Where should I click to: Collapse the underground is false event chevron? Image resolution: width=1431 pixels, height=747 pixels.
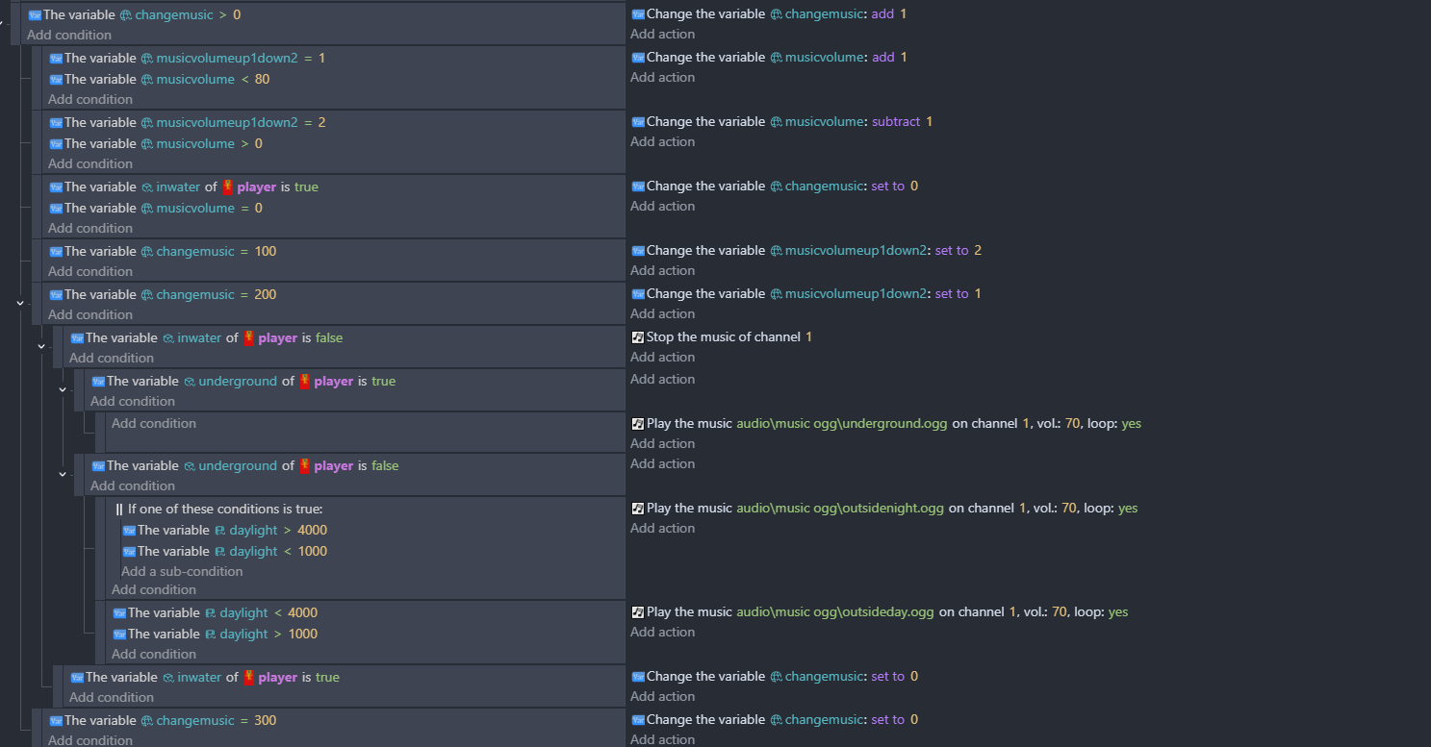coord(63,473)
